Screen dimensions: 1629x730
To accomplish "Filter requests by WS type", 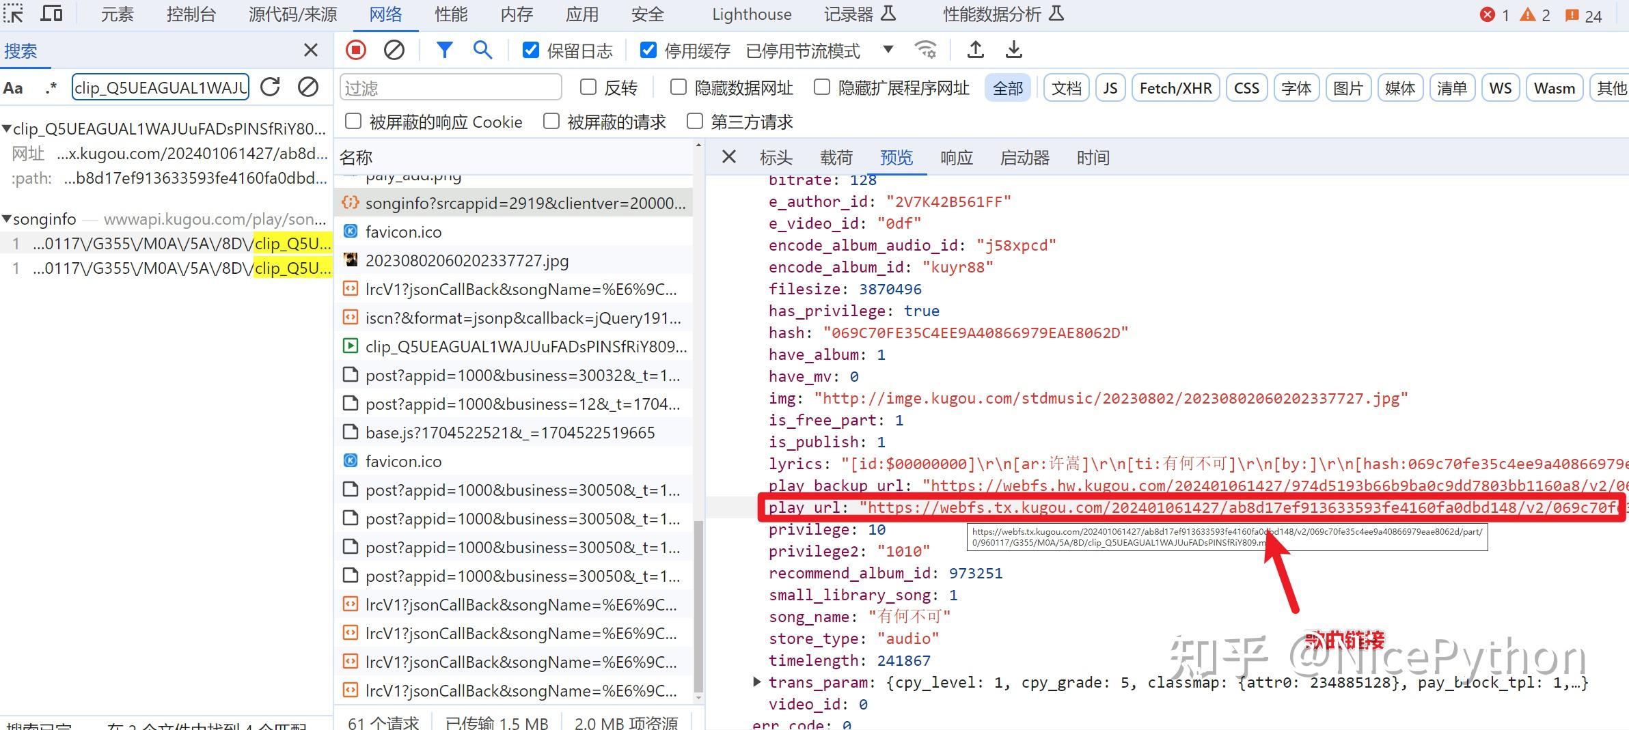I will point(1501,88).
